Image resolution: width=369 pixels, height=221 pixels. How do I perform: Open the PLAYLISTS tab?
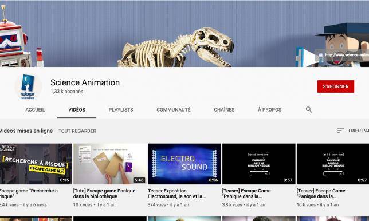coord(121,110)
